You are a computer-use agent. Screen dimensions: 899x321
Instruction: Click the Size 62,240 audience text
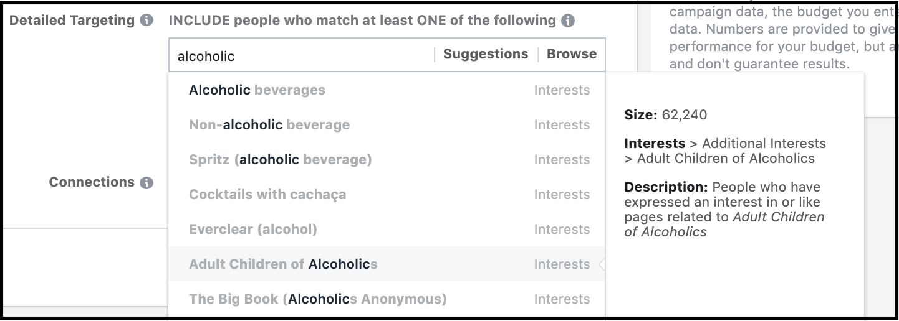tap(666, 115)
